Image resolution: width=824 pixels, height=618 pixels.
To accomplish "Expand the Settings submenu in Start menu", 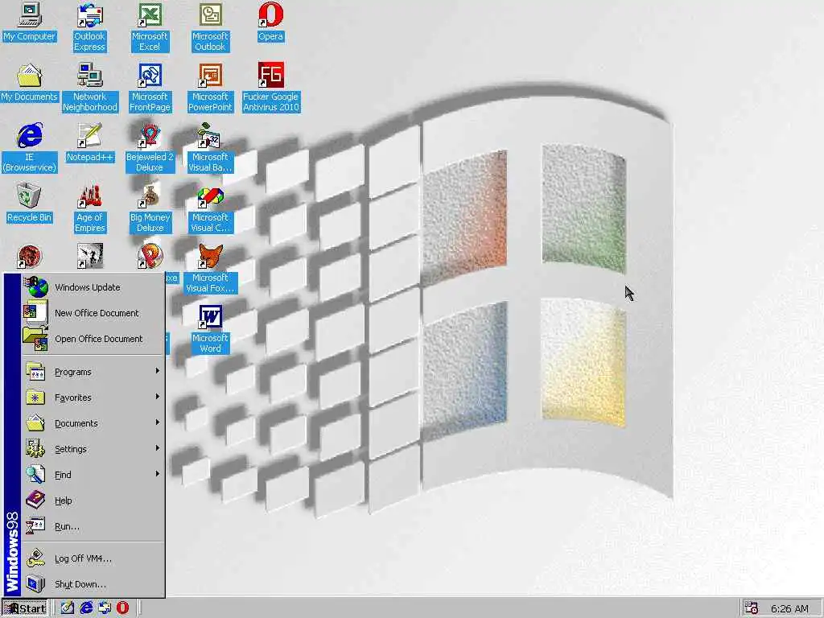I will pos(93,449).
